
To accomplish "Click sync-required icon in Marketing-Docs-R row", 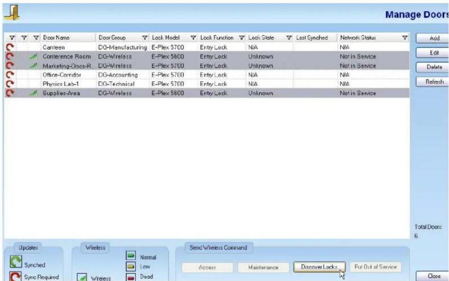I will (x=10, y=66).
